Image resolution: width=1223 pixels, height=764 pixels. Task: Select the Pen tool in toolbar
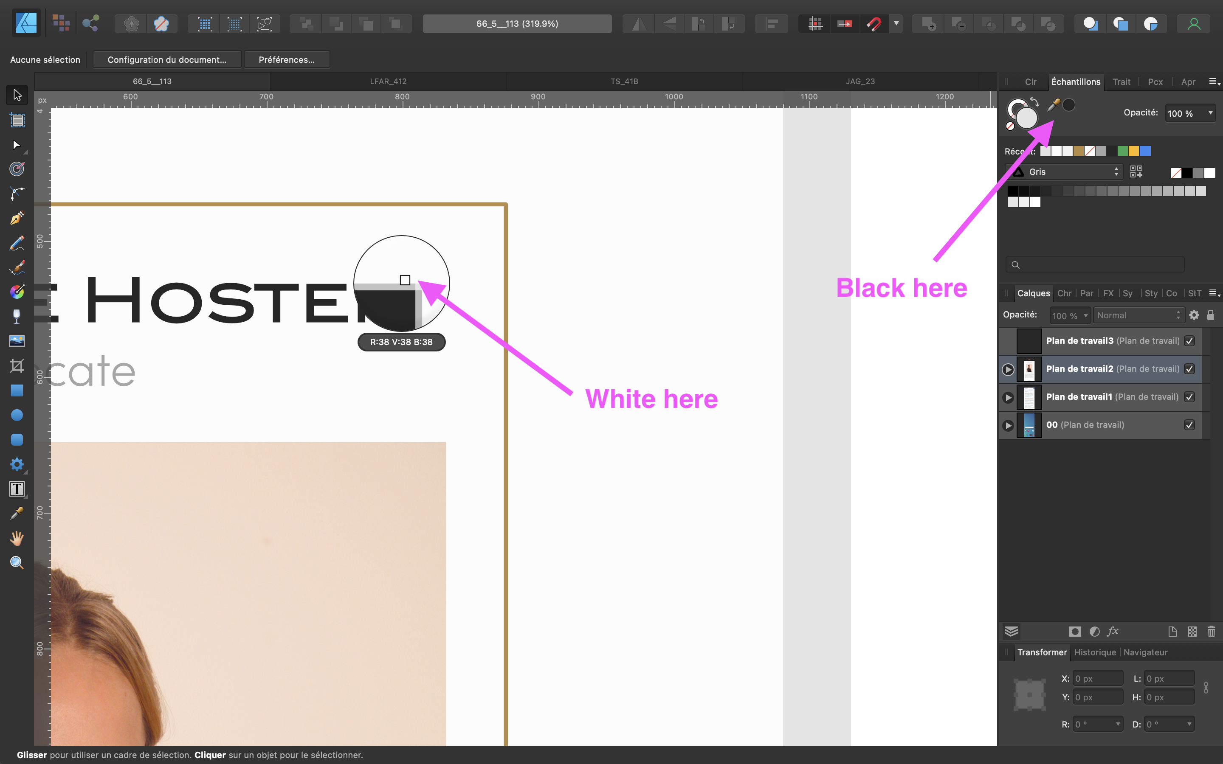(17, 218)
